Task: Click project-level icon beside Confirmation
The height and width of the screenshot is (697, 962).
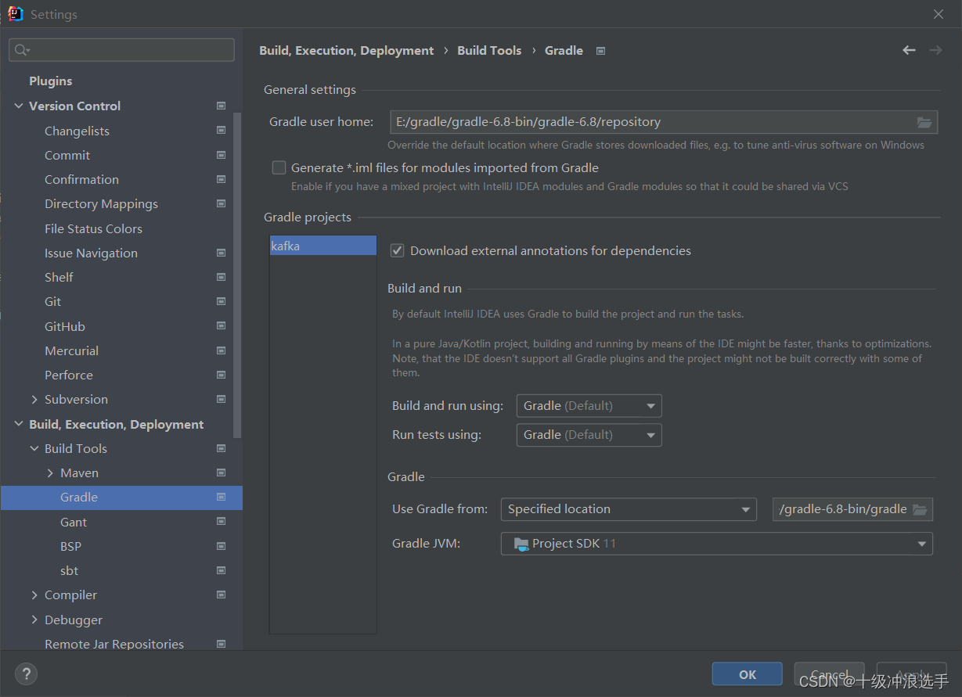Action: (x=222, y=179)
